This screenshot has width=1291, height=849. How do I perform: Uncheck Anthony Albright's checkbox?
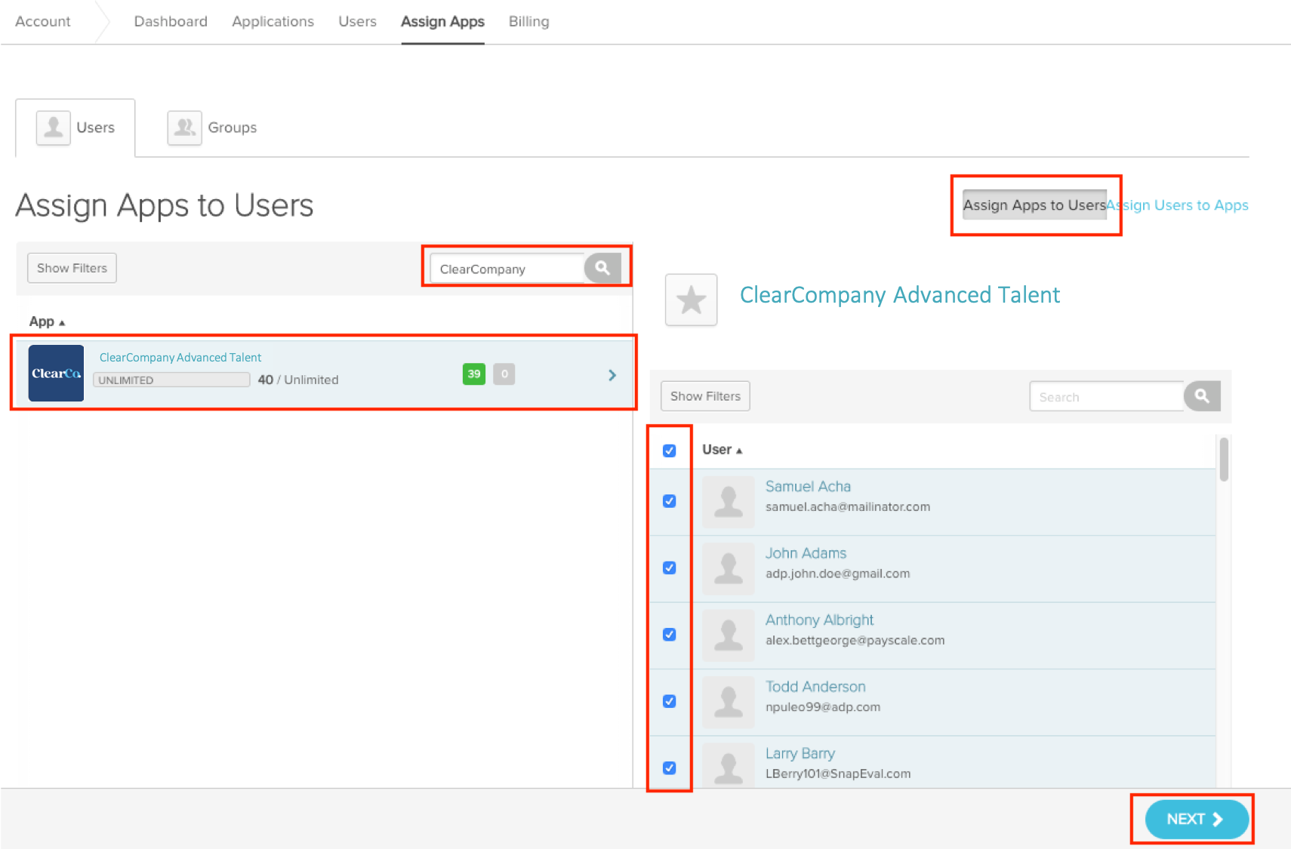click(x=669, y=635)
